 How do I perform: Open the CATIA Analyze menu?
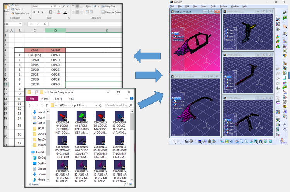[223, 6]
